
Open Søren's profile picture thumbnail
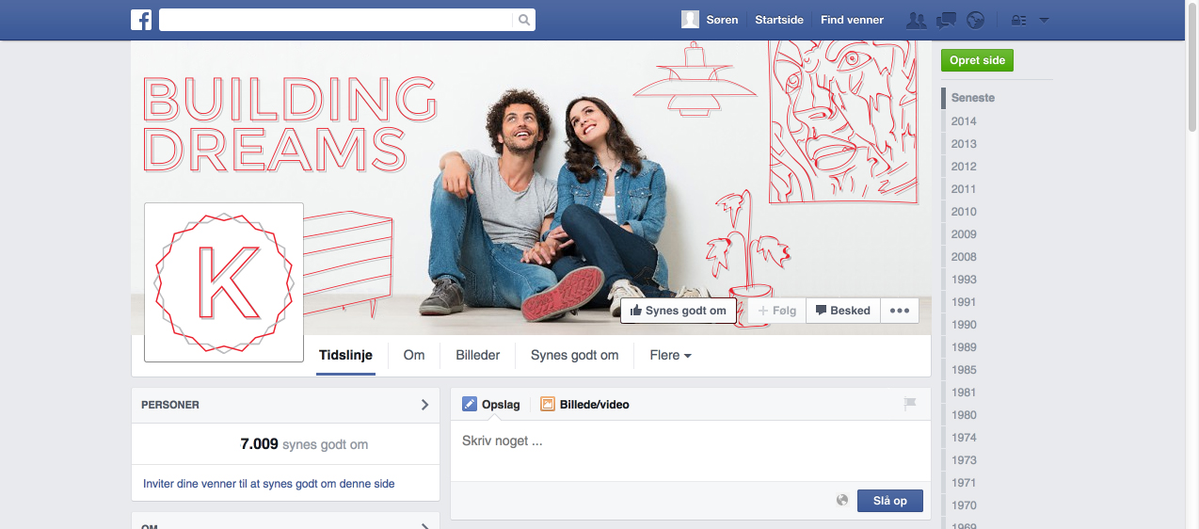pos(690,20)
